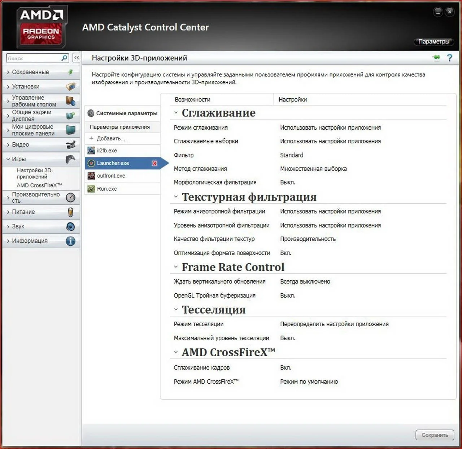Viewport: 462px width, 449px height.
Task: Change the Фильтр Standard value
Action: tap(292, 155)
